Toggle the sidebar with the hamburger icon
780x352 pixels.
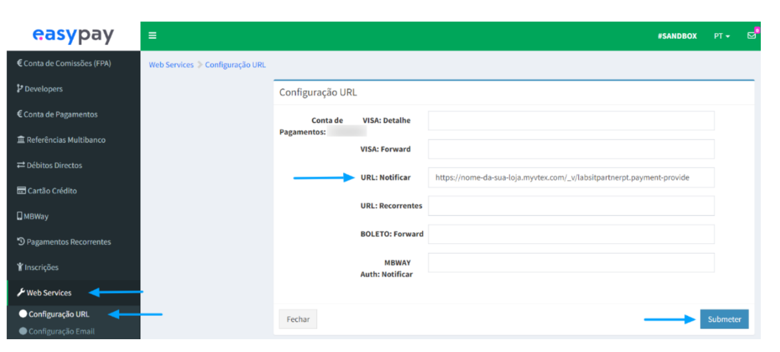point(153,35)
